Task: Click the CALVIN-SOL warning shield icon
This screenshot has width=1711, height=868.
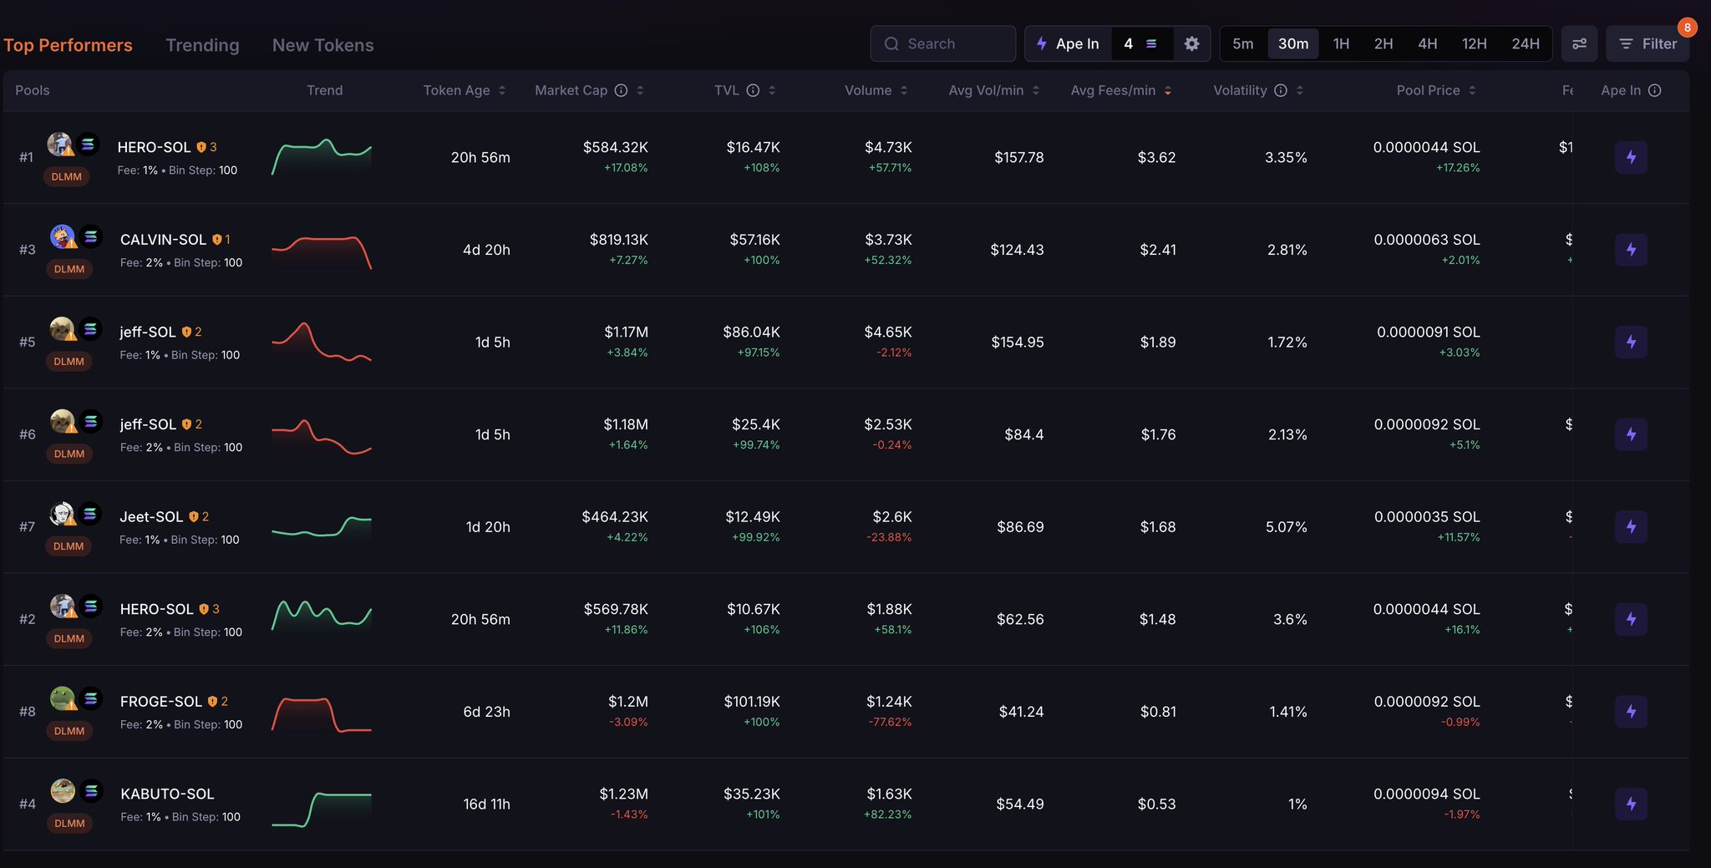Action: coord(217,240)
